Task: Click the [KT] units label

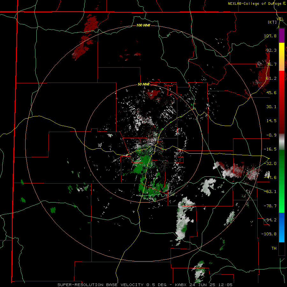Action: tap(272, 22)
